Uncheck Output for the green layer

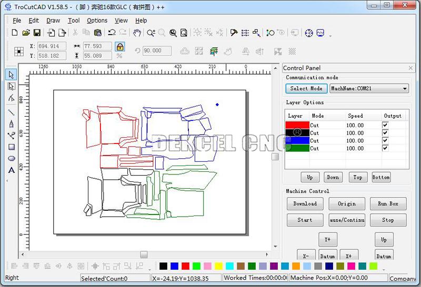385,148
